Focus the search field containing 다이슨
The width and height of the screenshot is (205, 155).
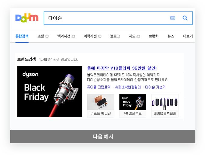[x=118, y=18]
